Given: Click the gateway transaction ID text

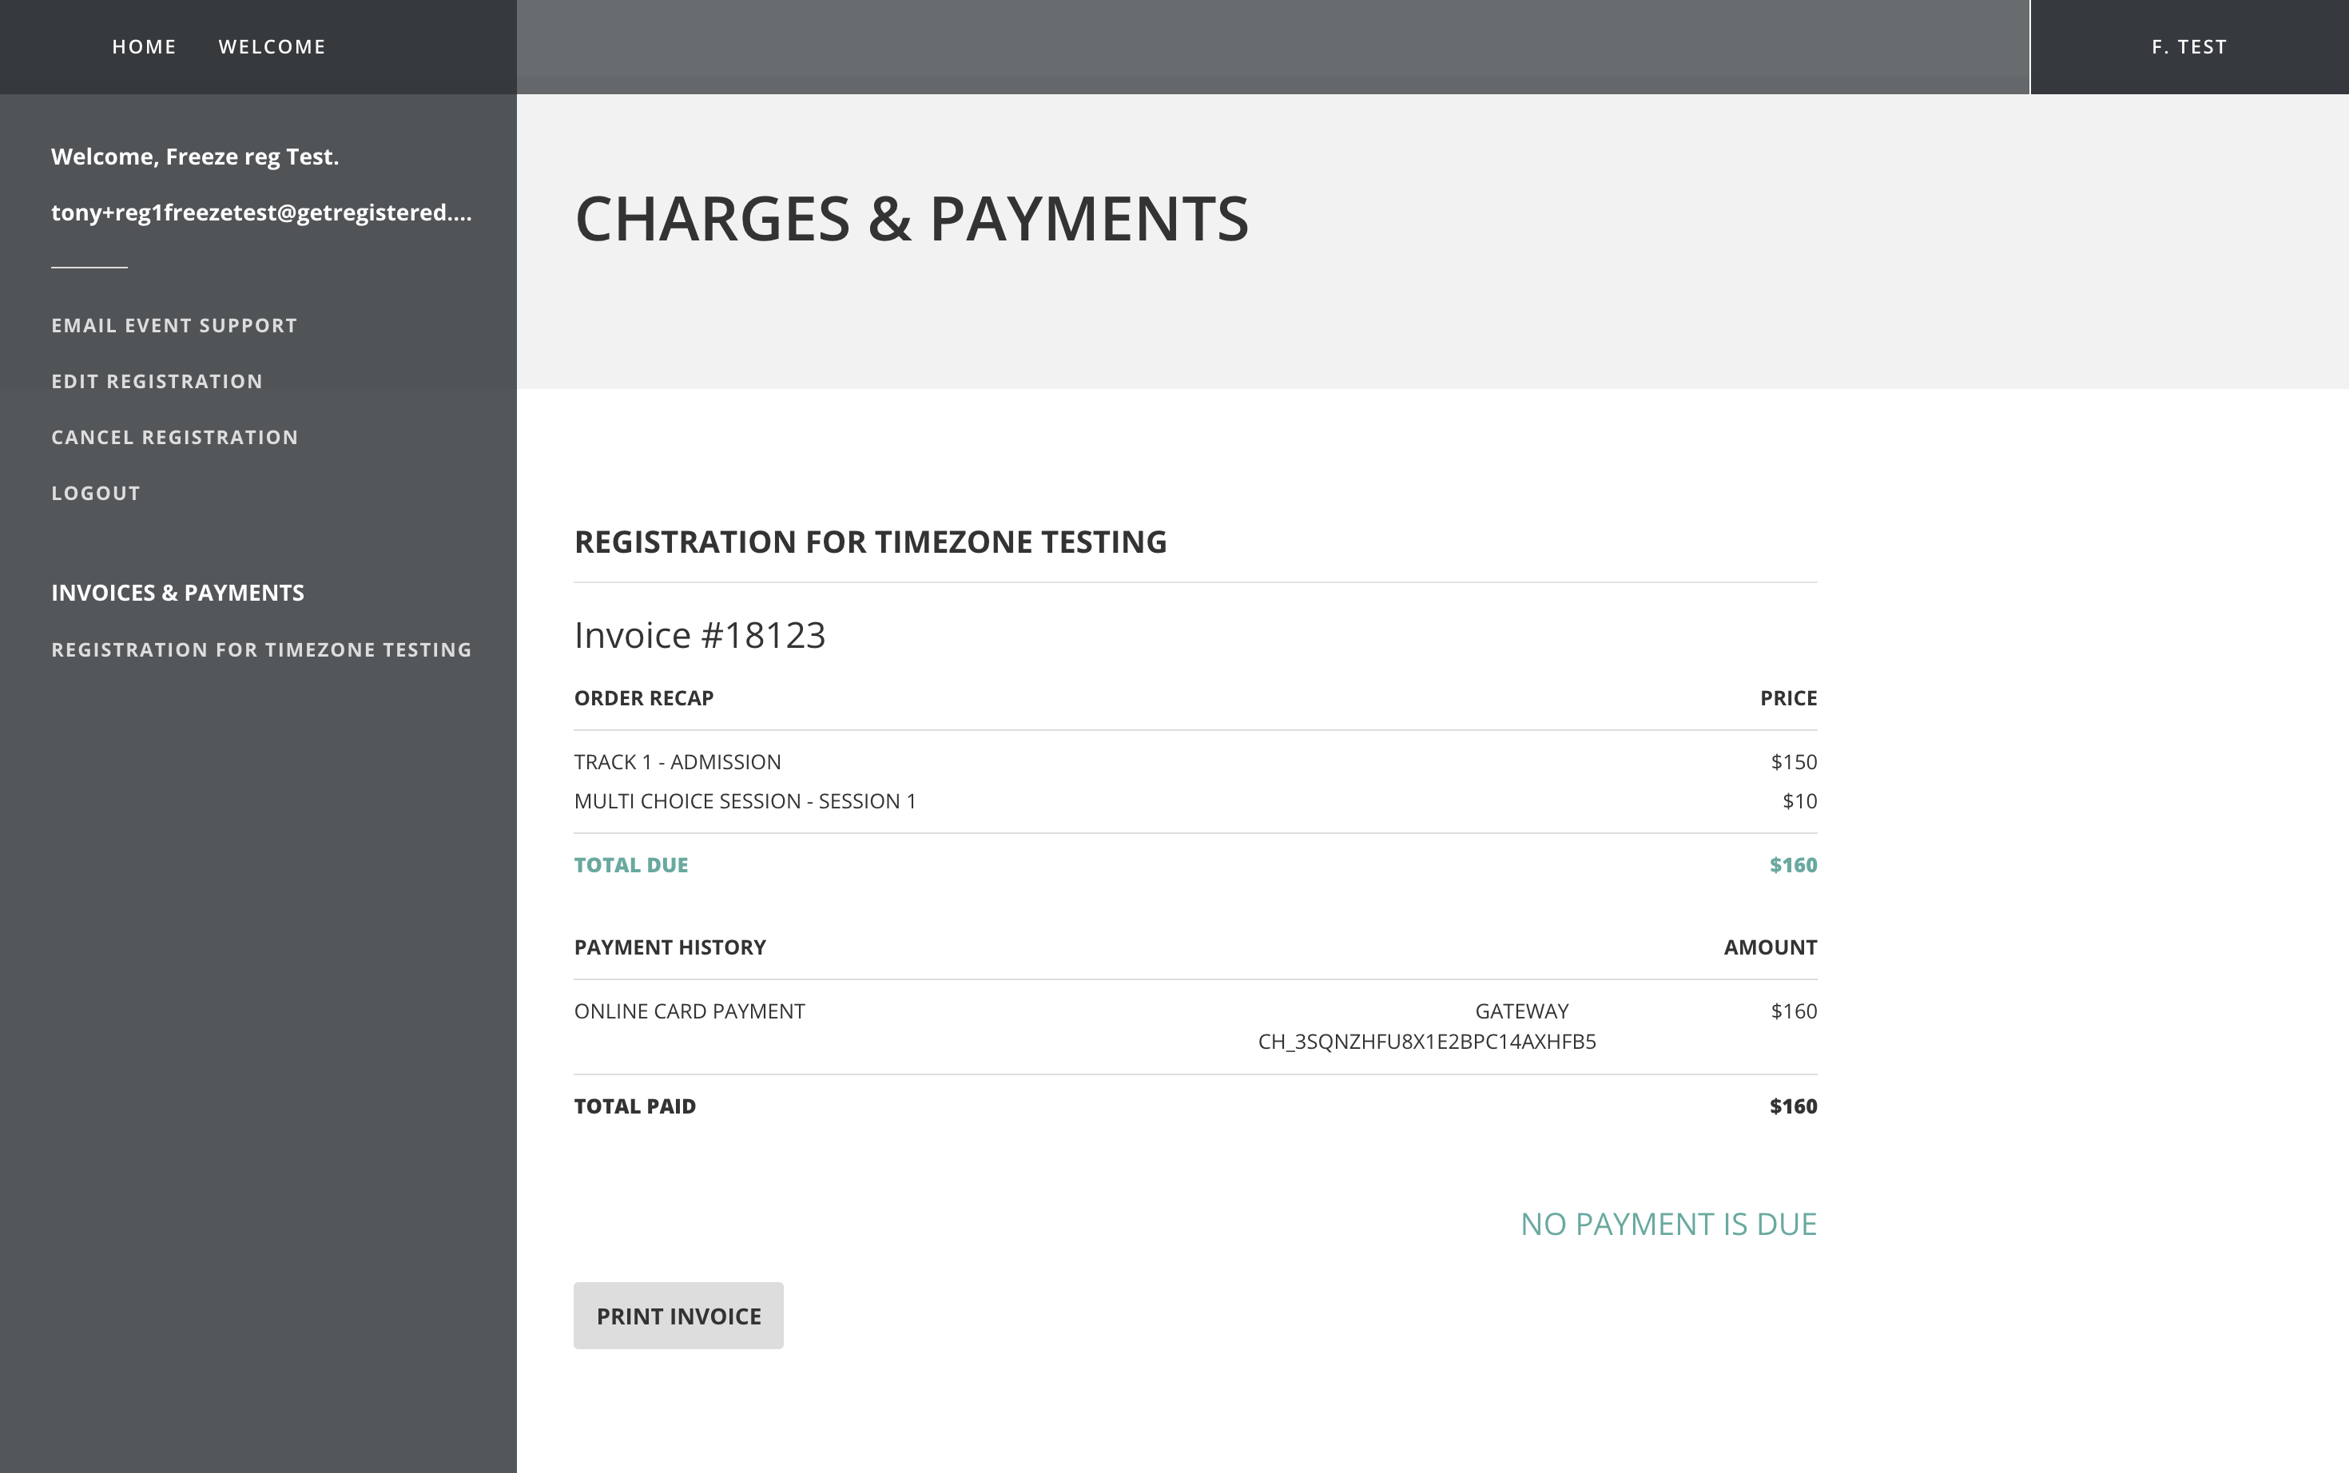Looking at the screenshot, I should point(1426,1042).
